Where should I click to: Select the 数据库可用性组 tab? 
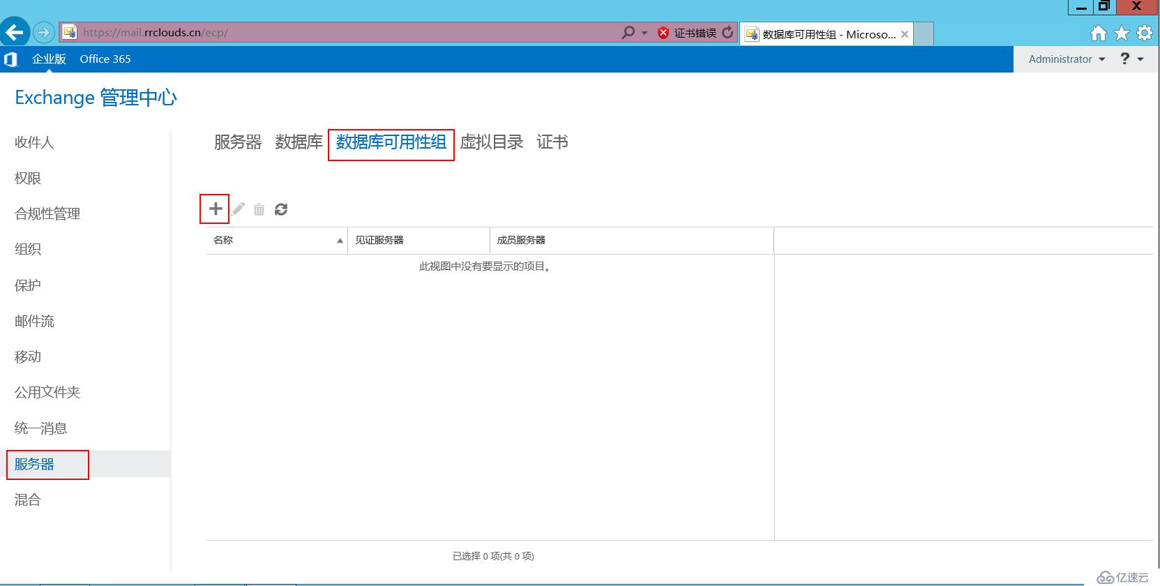pyautogui.click(x=391, y=142)
